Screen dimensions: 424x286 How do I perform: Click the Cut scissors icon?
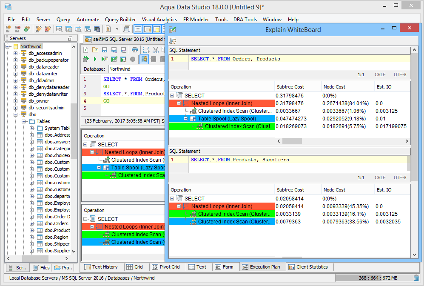(x=156, y=50)
